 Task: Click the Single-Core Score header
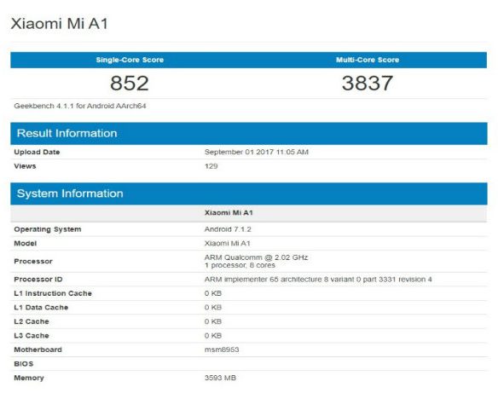[130, 60]
